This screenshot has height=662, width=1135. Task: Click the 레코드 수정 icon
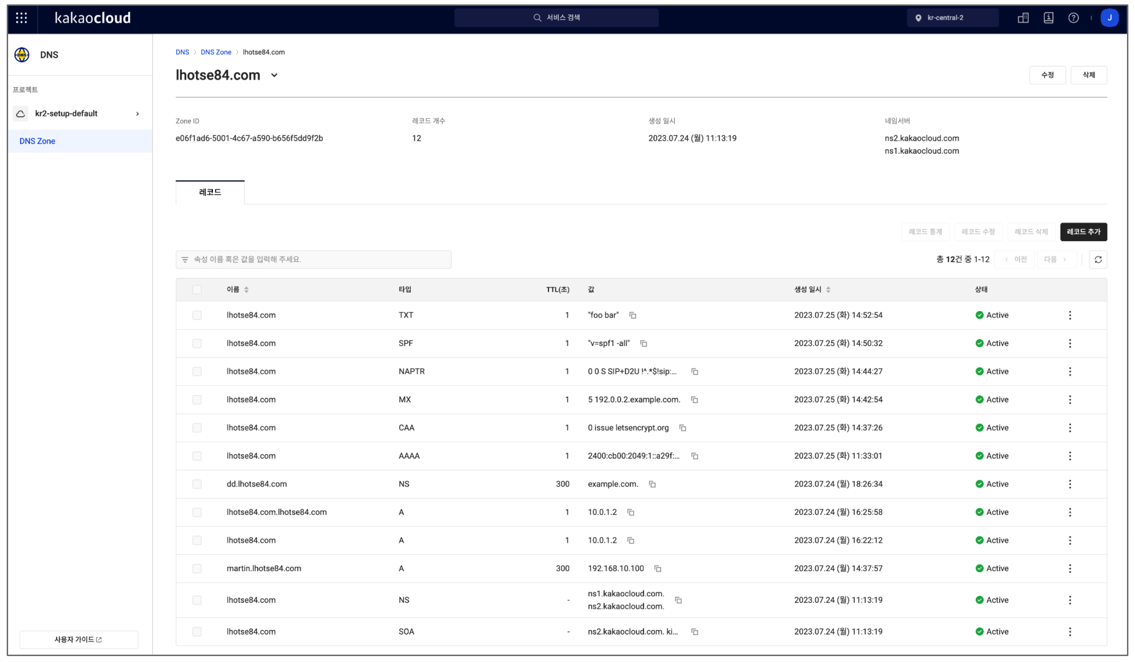977,231
